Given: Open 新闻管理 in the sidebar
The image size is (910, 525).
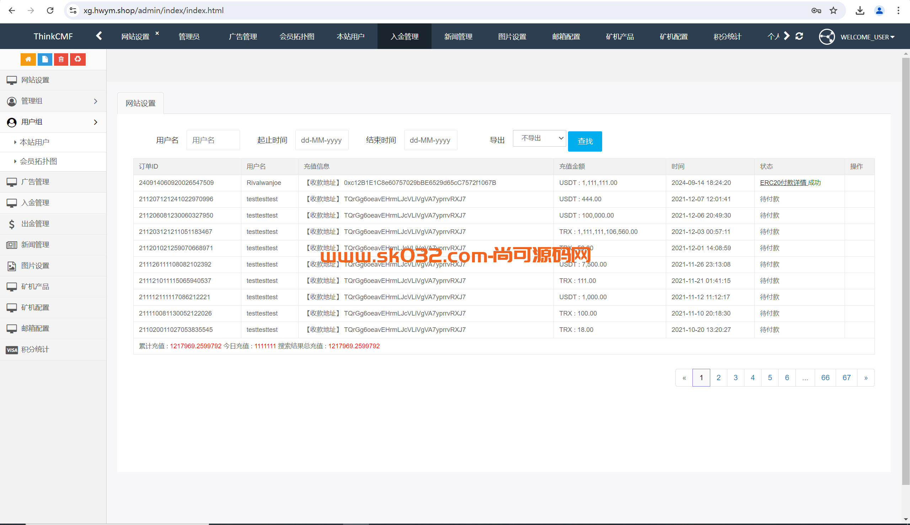Looking at the screenshot, I should [53, 245].
